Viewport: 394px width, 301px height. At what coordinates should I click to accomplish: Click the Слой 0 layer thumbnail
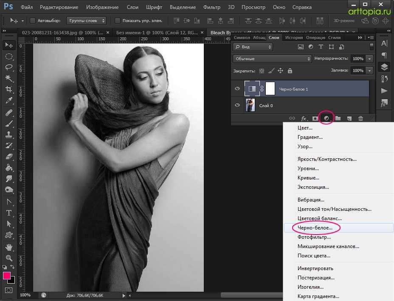click(x=250, y=105)
